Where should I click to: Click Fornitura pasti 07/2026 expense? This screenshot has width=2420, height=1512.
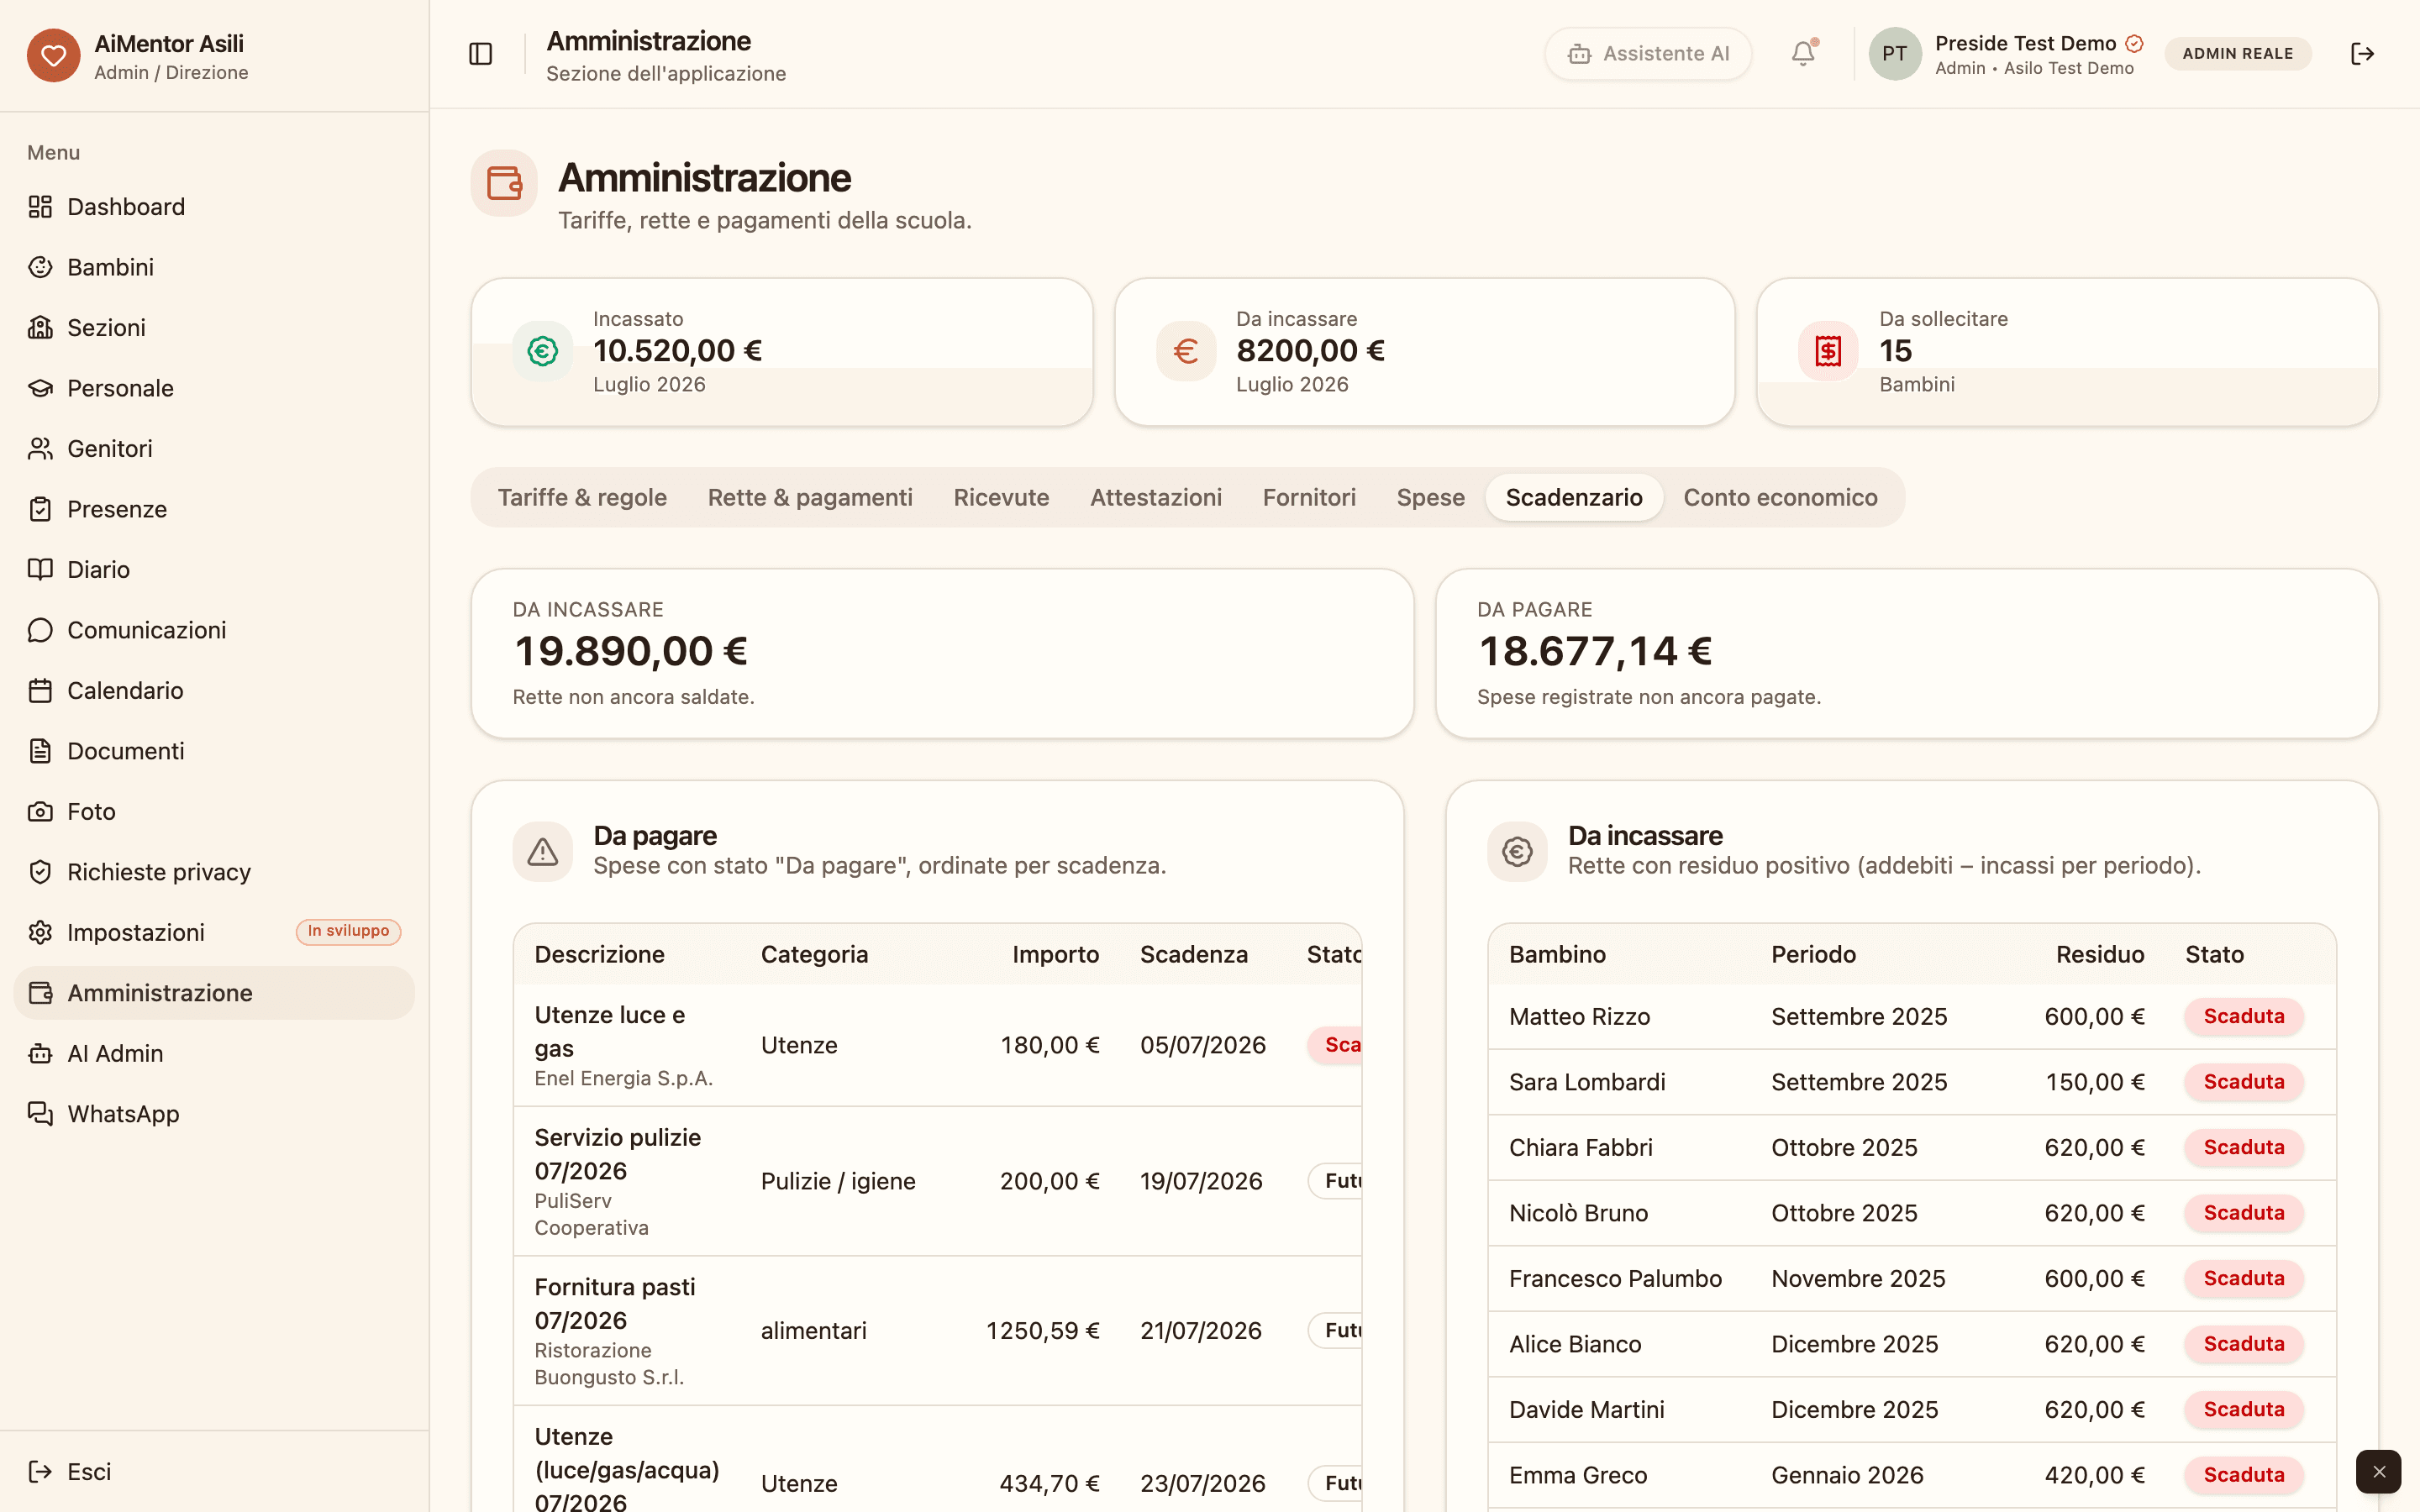pyautogui.click(x=615, y=1304)
